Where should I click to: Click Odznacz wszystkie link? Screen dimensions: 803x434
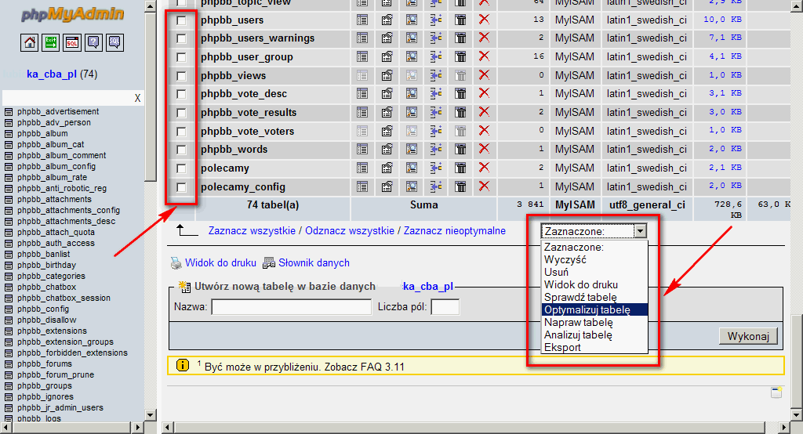click(x=350, y=231)
